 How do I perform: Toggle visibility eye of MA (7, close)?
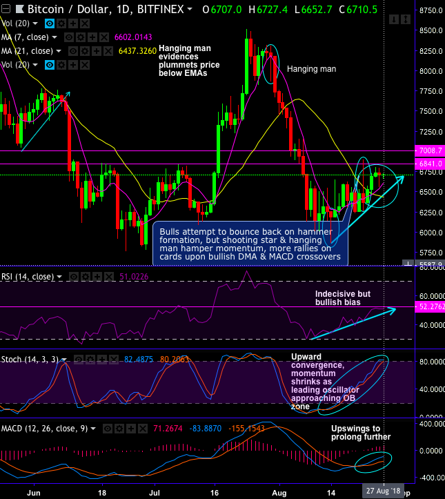69,37
